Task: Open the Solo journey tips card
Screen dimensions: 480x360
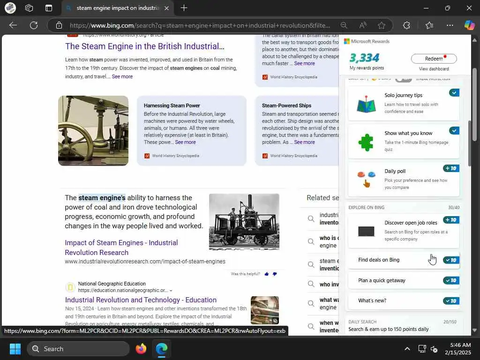Action: (404, 104)
